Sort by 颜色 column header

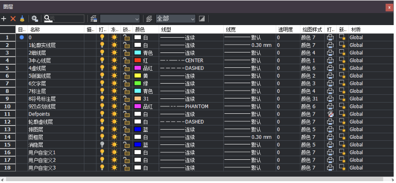(146, 30)
